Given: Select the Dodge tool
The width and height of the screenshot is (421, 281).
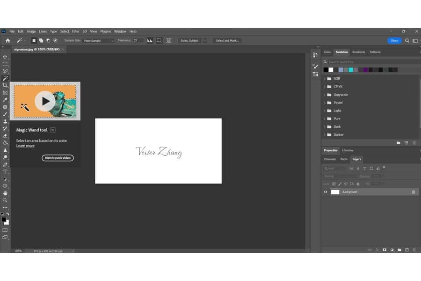Looking at the screenshot, I should tap(5, 157).
